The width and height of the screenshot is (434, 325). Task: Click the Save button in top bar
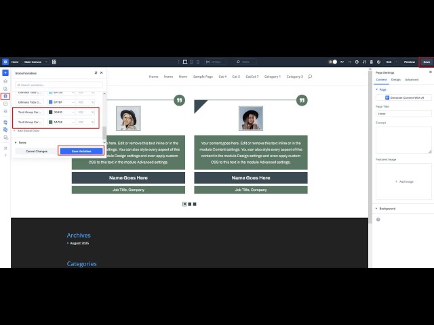[427, 62]
